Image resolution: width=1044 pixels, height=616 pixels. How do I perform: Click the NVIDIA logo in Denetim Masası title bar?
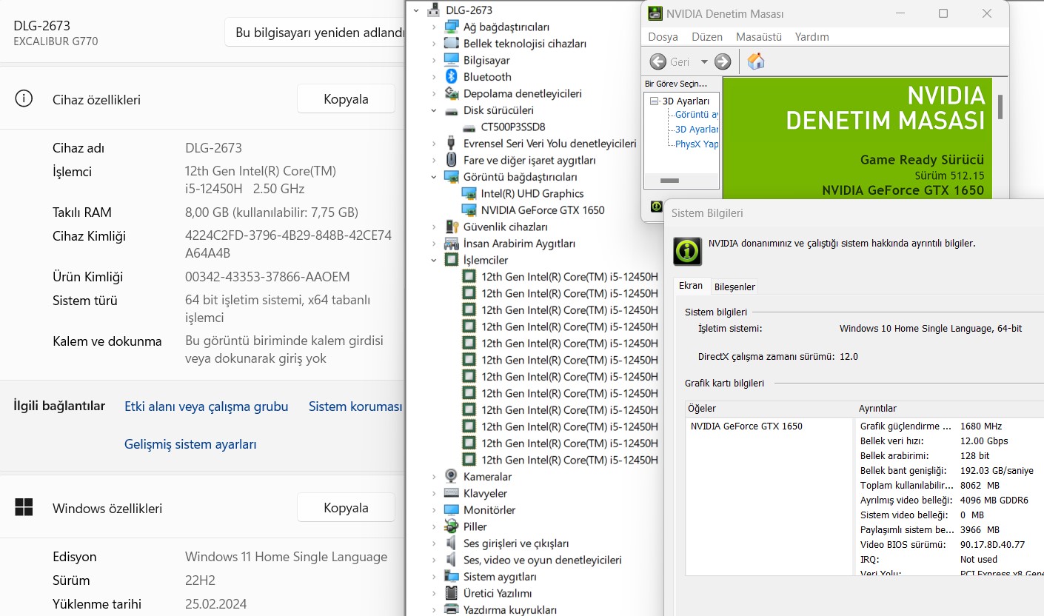655,13
